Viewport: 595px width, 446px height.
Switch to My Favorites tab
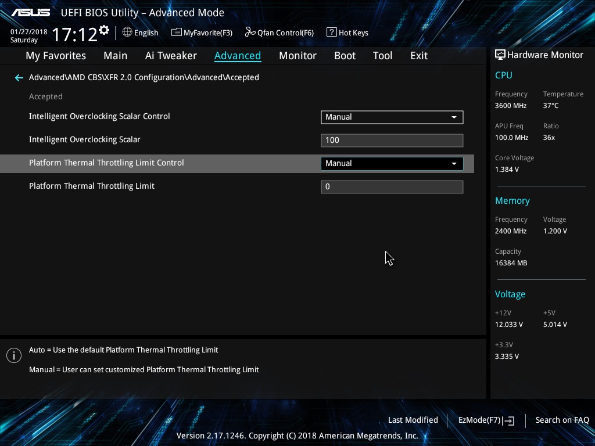(56, 56)
